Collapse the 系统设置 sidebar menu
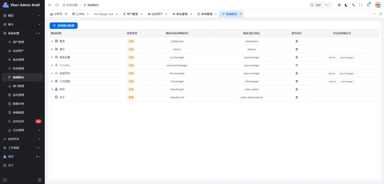 [x=22, y=33]
